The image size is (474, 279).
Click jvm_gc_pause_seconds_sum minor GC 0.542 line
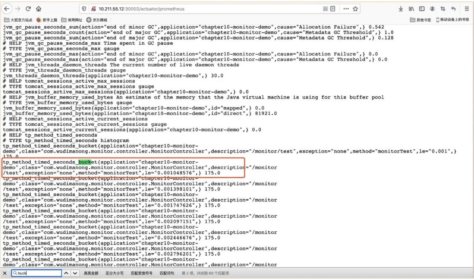tap(194, 27)
